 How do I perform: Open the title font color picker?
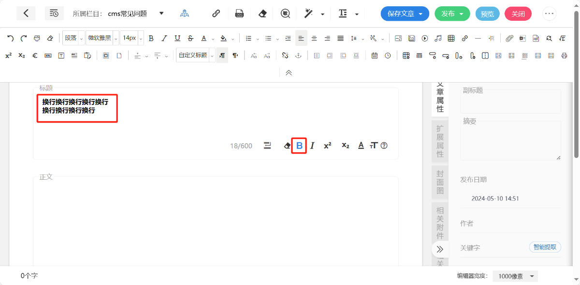click(361, 145)
